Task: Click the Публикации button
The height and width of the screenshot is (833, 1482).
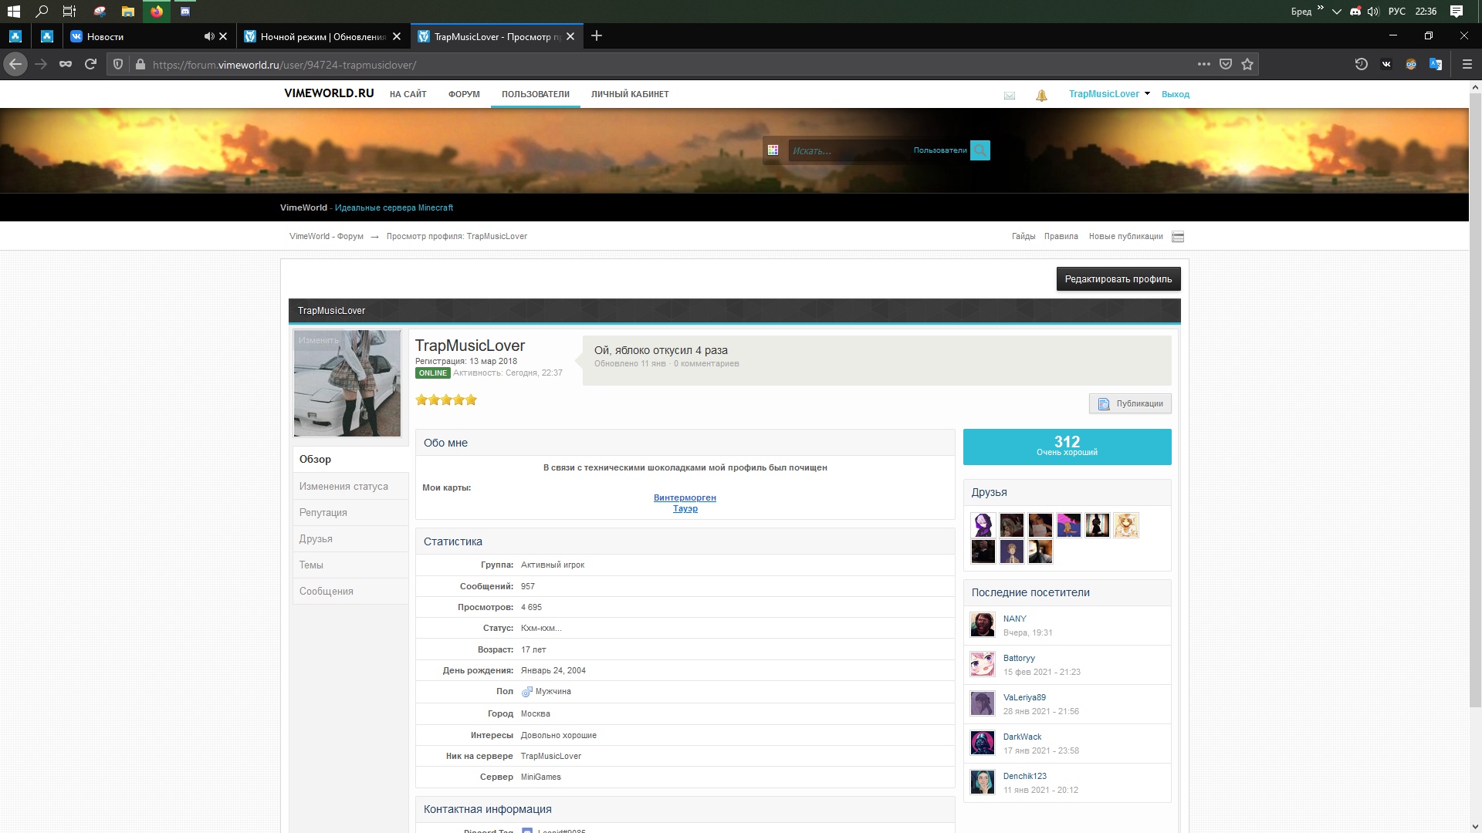Action: [x=1130, y=403]
